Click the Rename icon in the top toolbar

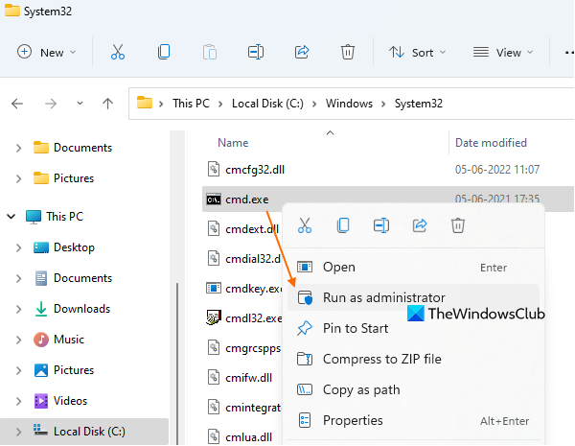click(x=256, y=53)
